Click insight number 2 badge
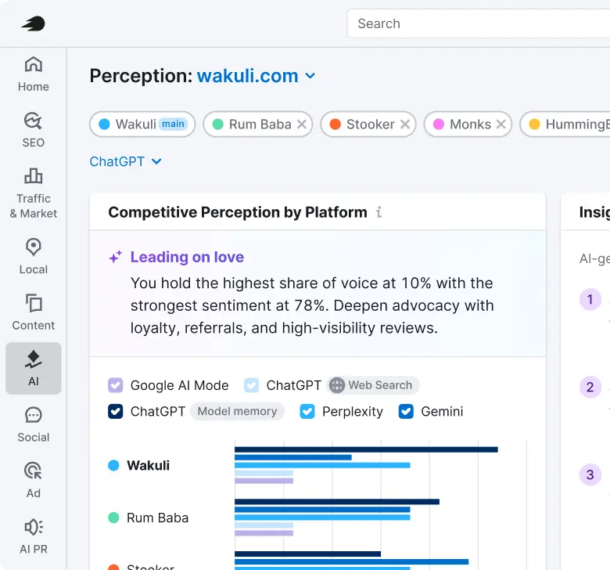 [590, 387]
